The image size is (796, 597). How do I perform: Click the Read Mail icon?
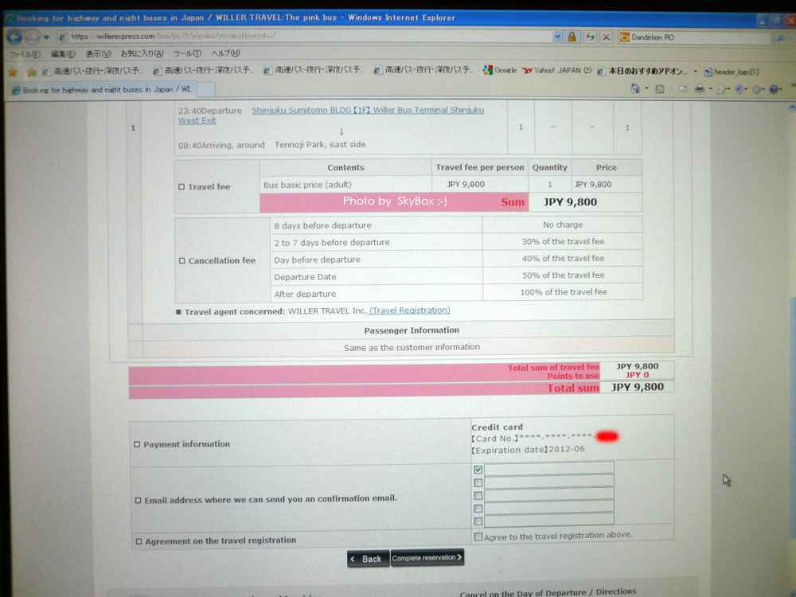click(x=682, y=89)
